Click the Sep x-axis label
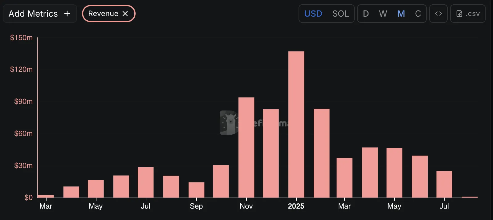Image resolution: width=493 pixels, height=220 pixels. tap(196, 206)
